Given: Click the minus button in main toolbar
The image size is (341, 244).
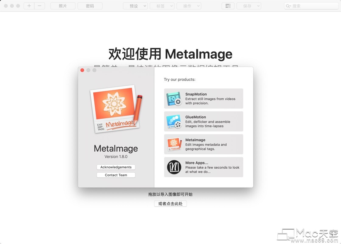Looking at the screenshot, I should coord(40,6).
